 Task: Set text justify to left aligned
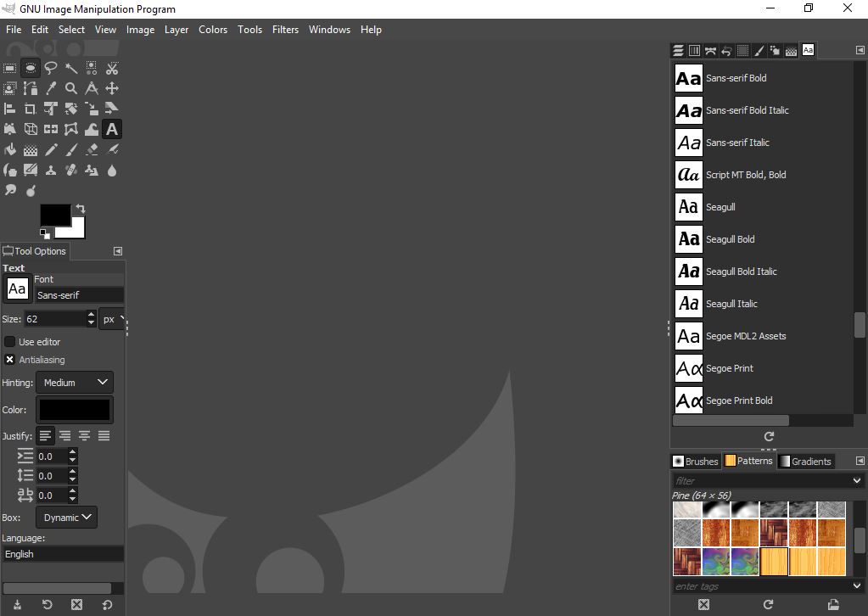tap(45, 436)
